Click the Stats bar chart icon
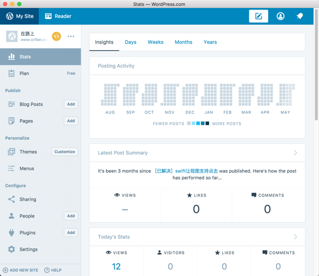 click(x=11, y=56)
